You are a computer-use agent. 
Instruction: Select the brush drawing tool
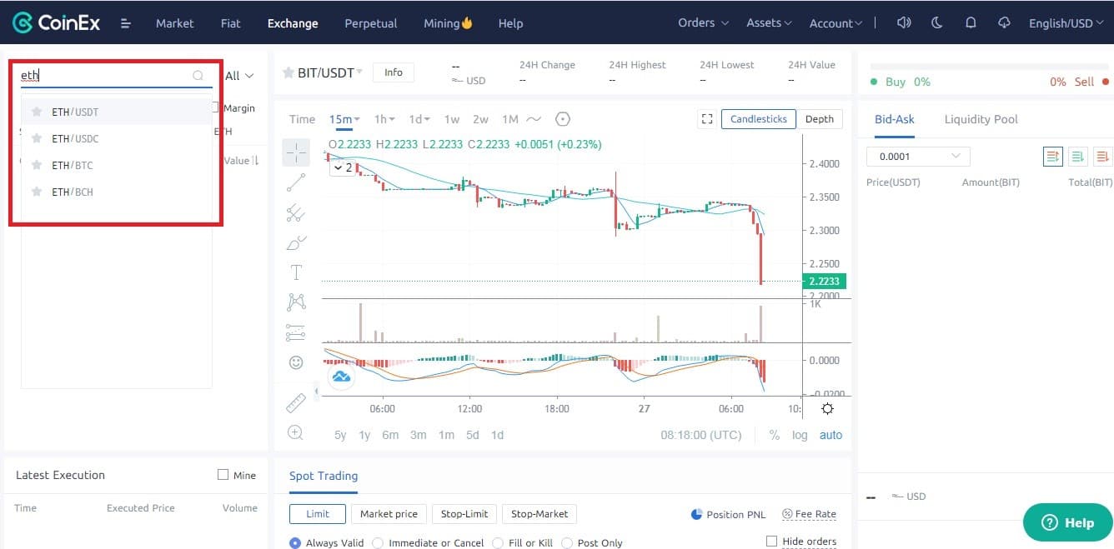tap(296, 242)
